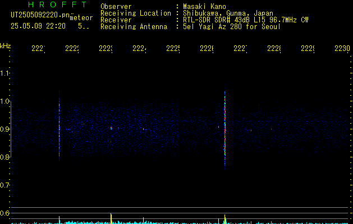Click the 2225 time axis label
353x224 pixels.
click(x=173, y=48)
